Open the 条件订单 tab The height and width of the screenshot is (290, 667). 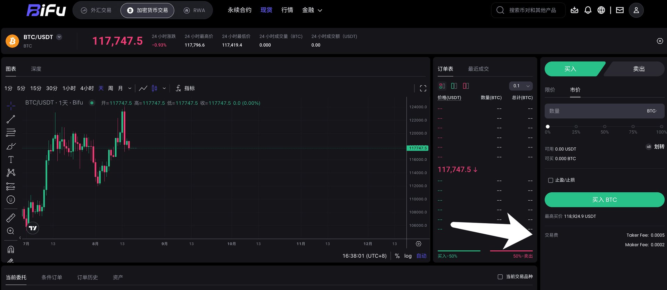52,277
